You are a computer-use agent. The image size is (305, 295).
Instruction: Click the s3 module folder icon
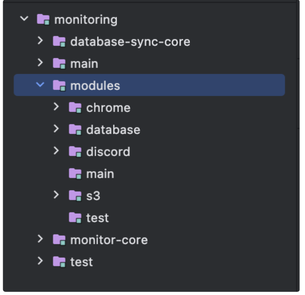tap(75, 196)
